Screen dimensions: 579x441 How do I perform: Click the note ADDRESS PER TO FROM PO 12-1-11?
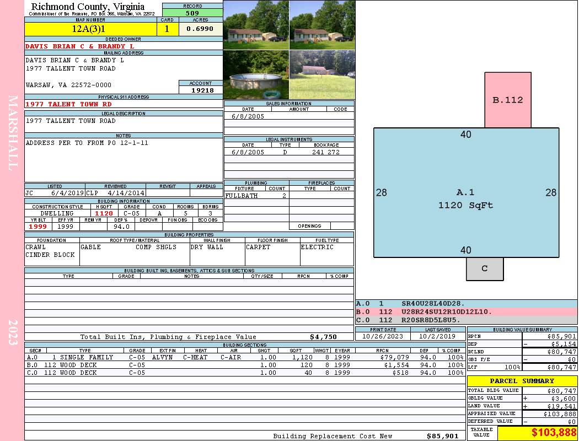[87, 143]
